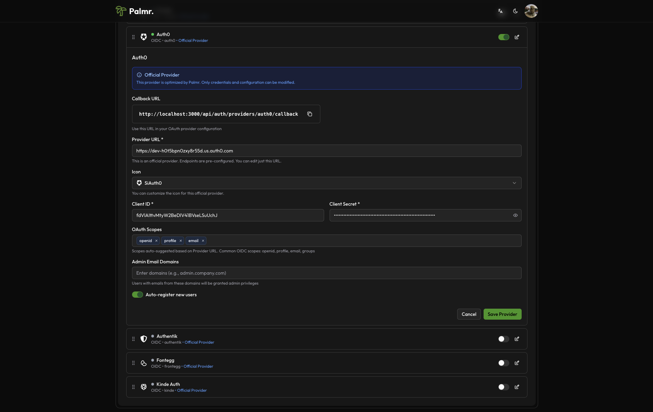Click the Auth0 provider name in header row
Image resolution: width=653 pixels, height=412 pixels.
click(x=163, y=34)
